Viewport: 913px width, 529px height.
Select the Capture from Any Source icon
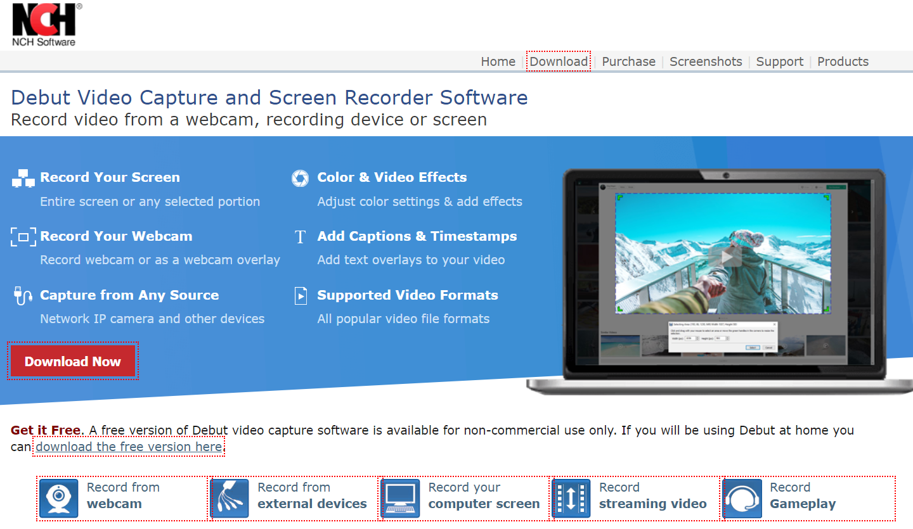coord(23,295)
